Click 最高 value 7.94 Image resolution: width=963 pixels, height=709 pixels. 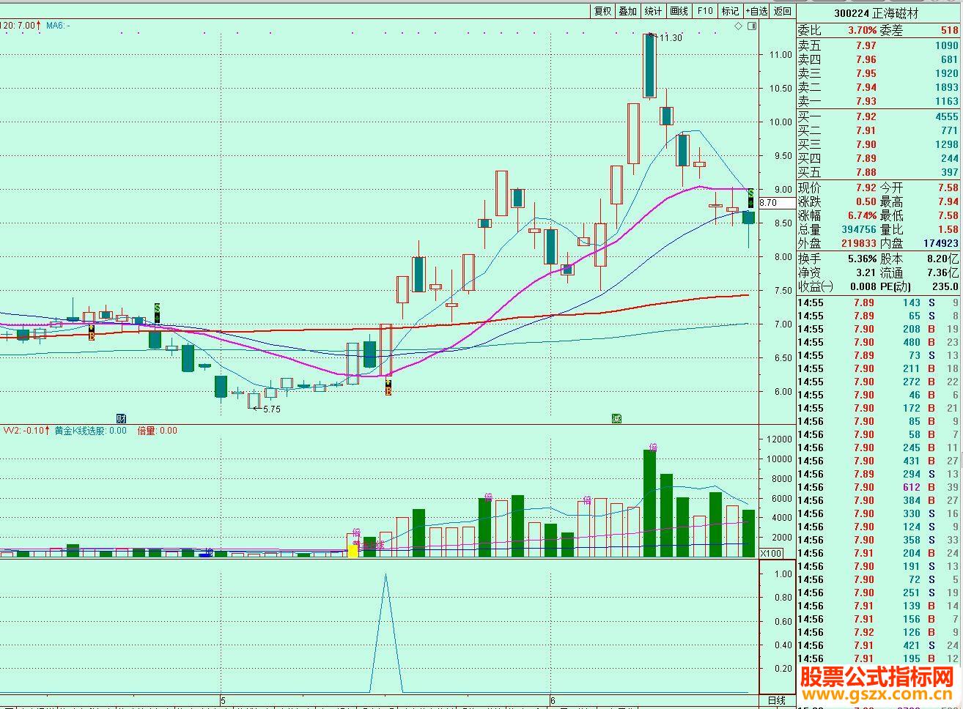coord(948,201)
